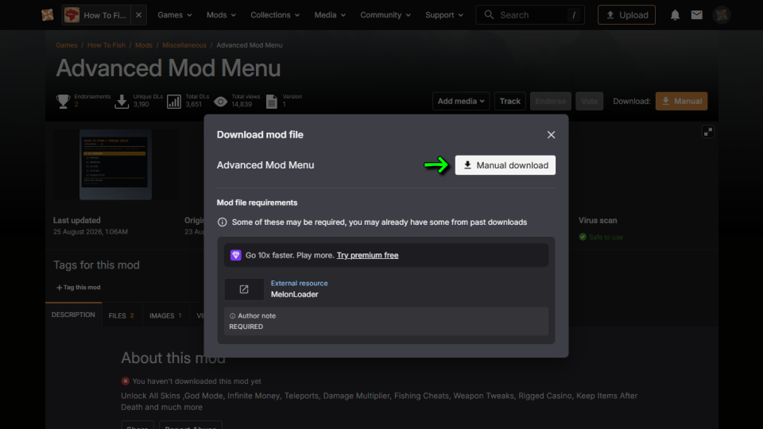This screenshot has width=763, height=429.
Task: Click the Track button
Action: pyautogui.click(x=510, y=101)
